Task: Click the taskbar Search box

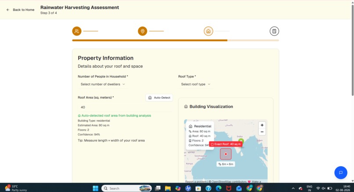Action: (126, 188)
